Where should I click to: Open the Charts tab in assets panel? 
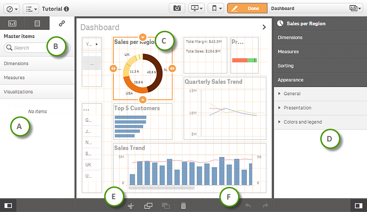click(x=12, y=23)
